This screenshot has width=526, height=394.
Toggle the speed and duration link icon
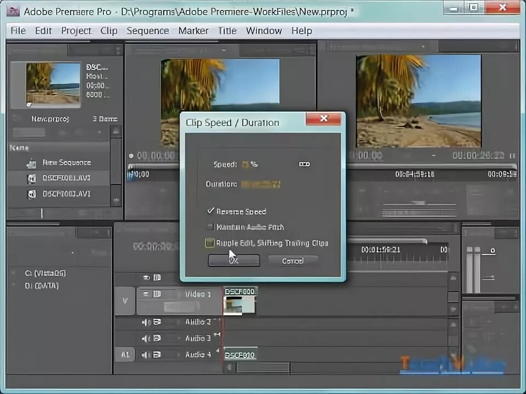point(304,164)
